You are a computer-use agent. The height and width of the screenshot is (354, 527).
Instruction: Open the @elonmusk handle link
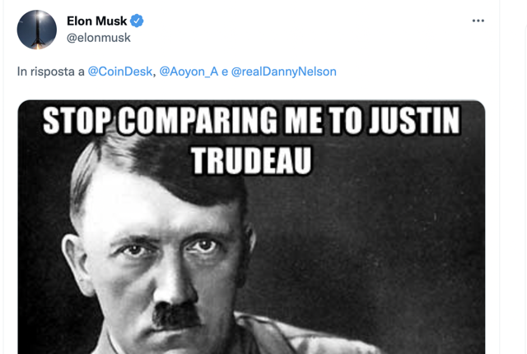click(x=99, y=38)
